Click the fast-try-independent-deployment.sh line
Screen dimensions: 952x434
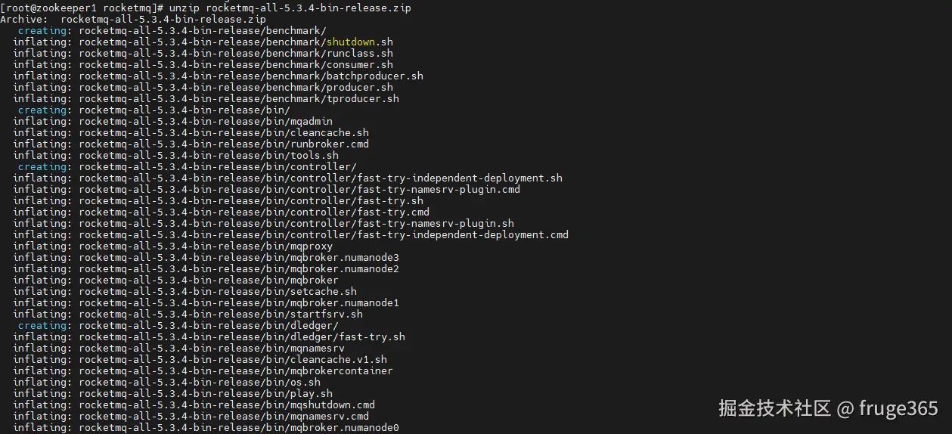point(287,178)
